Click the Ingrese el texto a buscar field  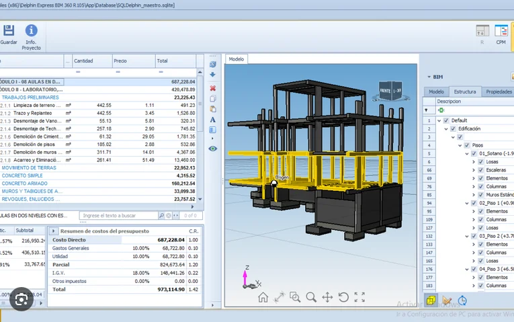pyautogui.click(x=119, y=215)
